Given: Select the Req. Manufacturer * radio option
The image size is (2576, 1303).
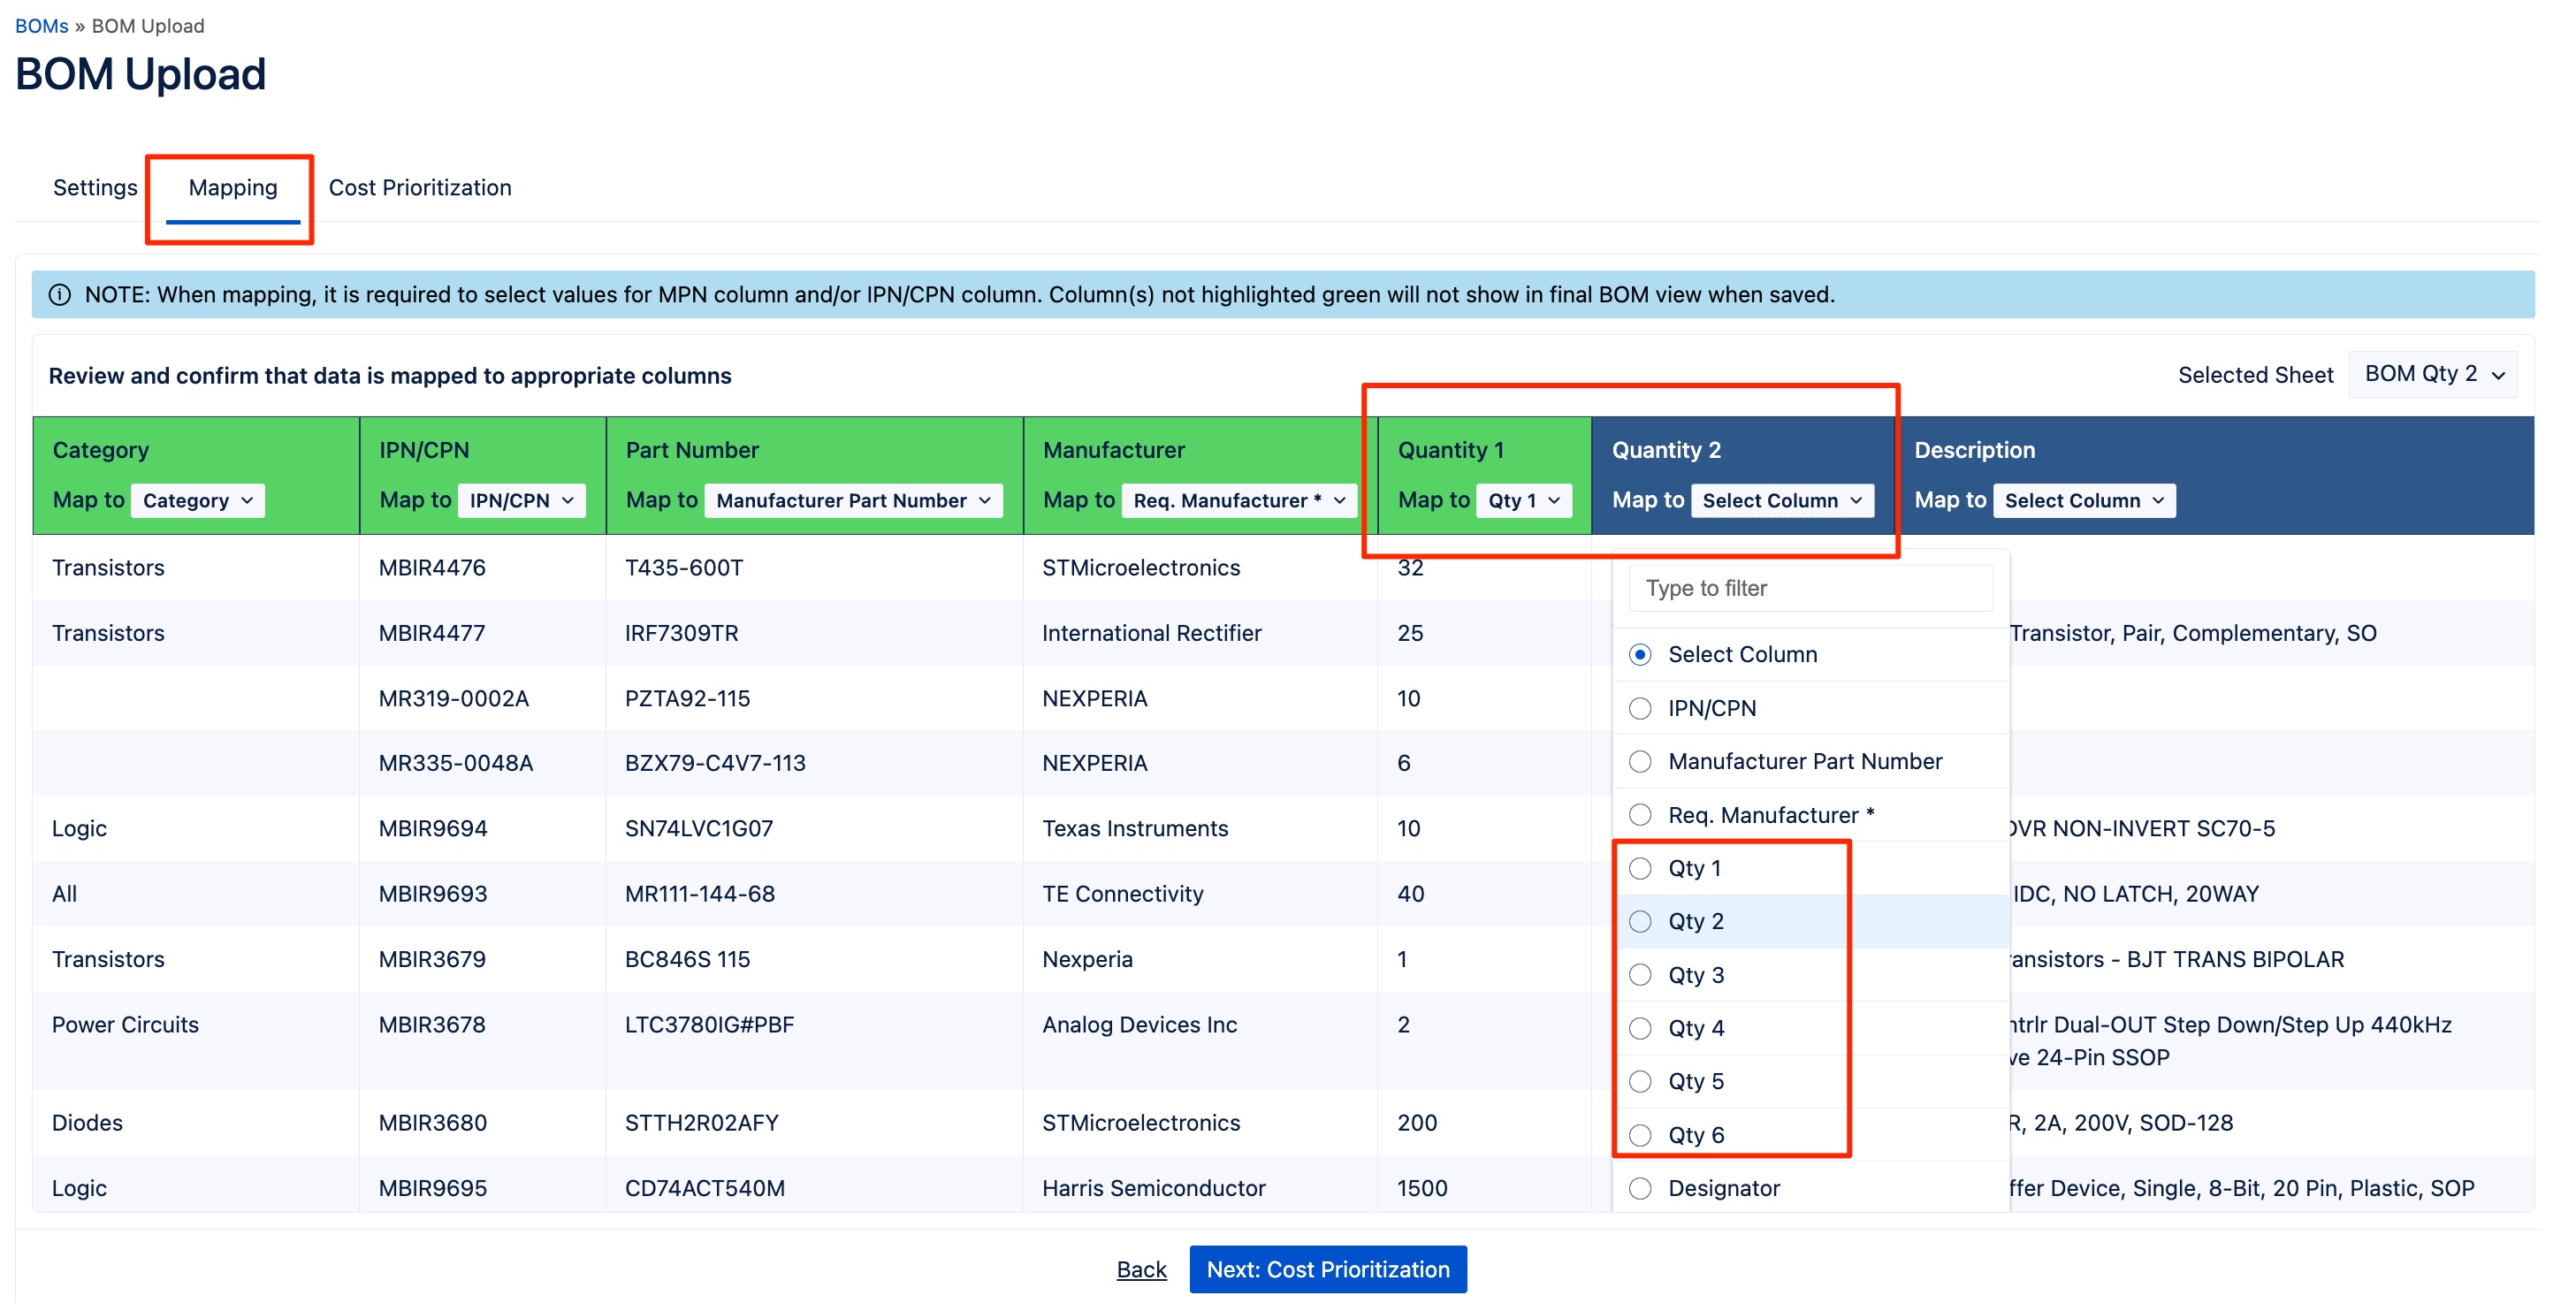Looking at the screenshot, I should click(x=1640, y=815).
